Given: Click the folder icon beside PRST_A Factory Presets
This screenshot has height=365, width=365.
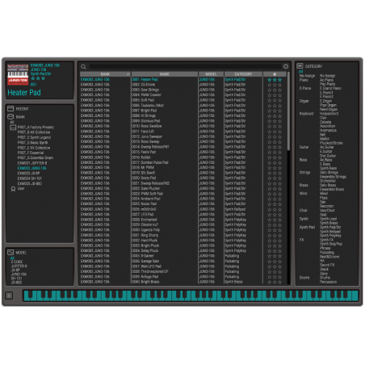Looking at the screenshot, I should pos(13,128).
